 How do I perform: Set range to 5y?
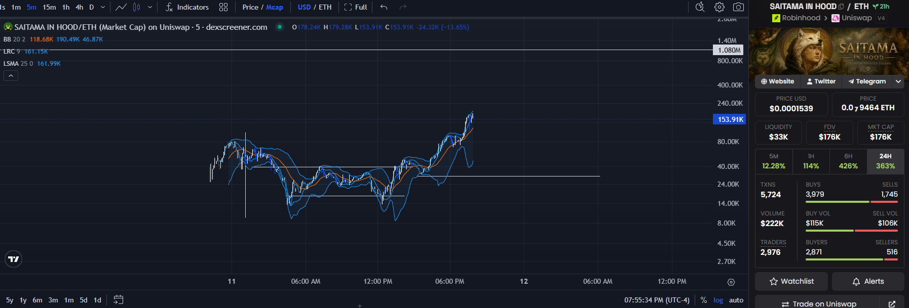tap(10, 300)
